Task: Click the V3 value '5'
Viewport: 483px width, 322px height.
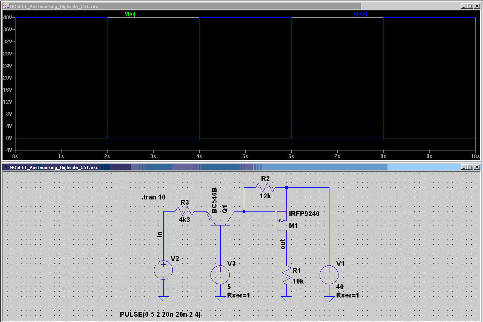Action: pos(229,287)
